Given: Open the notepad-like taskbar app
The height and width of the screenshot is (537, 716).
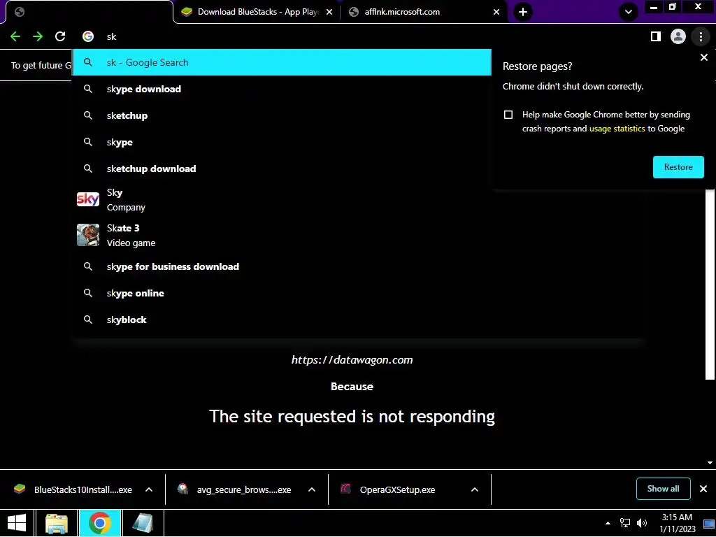Looking at the screenshot, I should pyautogui.click(x=143, y=523).
